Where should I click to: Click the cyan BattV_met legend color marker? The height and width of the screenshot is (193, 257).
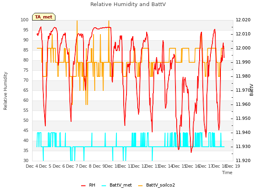(104, 186)
